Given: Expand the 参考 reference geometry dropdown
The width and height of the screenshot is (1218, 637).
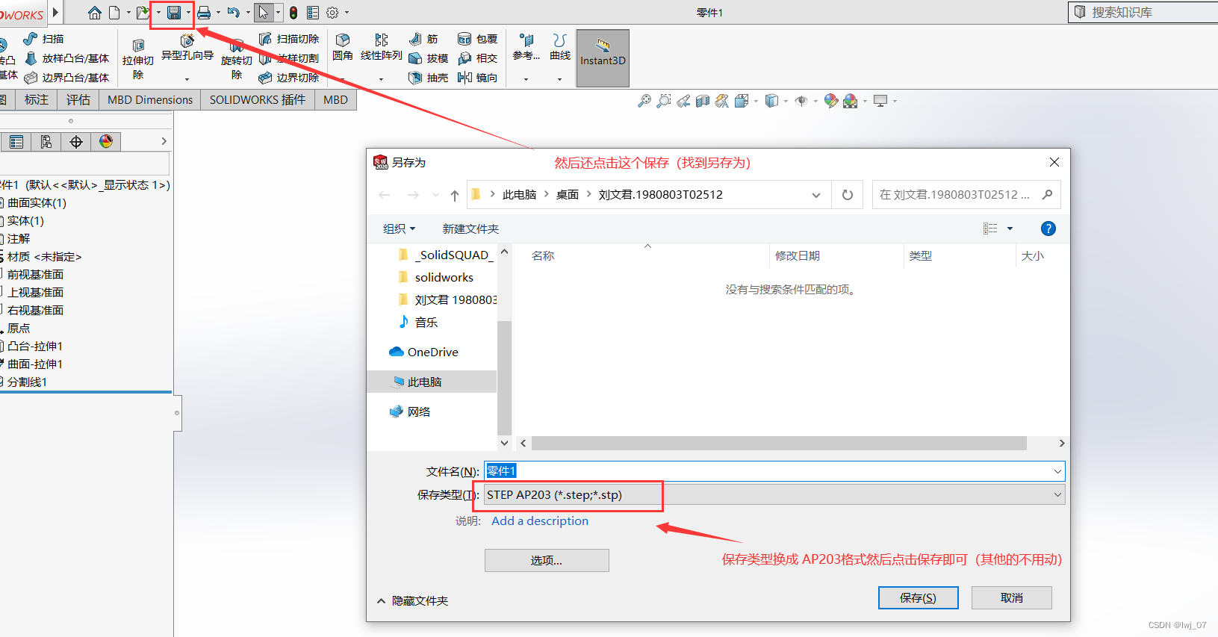Looking at the screenshot, I should [526, 79].
